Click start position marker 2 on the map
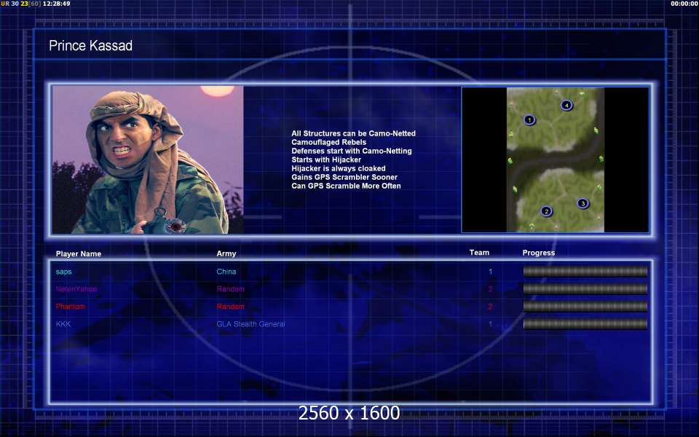 (x=547, y=211)
